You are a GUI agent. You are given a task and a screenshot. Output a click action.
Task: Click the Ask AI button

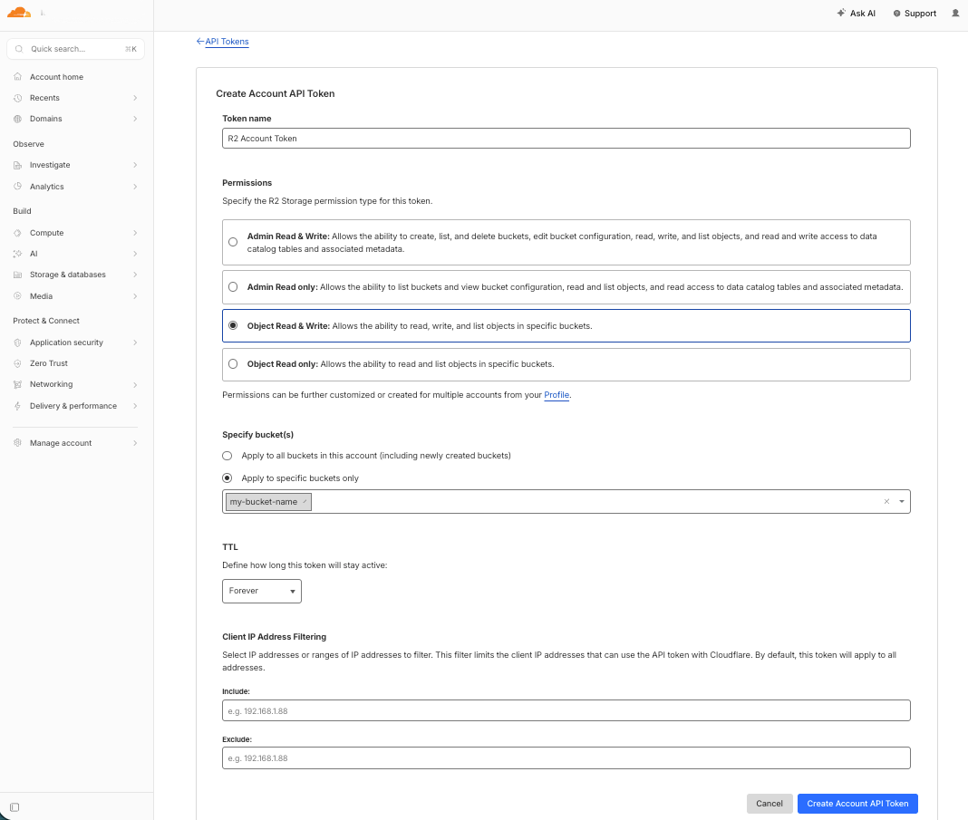857,13
